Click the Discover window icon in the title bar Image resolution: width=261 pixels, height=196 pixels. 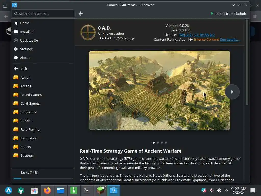(x=15, y=5)
